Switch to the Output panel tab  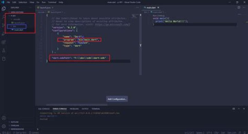click(85, 109)
